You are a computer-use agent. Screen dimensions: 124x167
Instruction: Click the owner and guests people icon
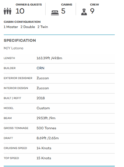(7, 11)
